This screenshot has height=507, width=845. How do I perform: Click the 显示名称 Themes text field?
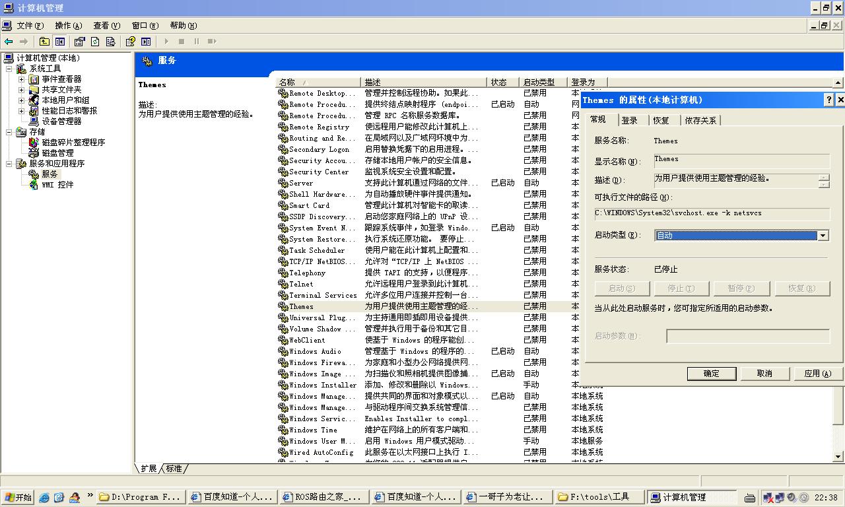tap(741, 160)
